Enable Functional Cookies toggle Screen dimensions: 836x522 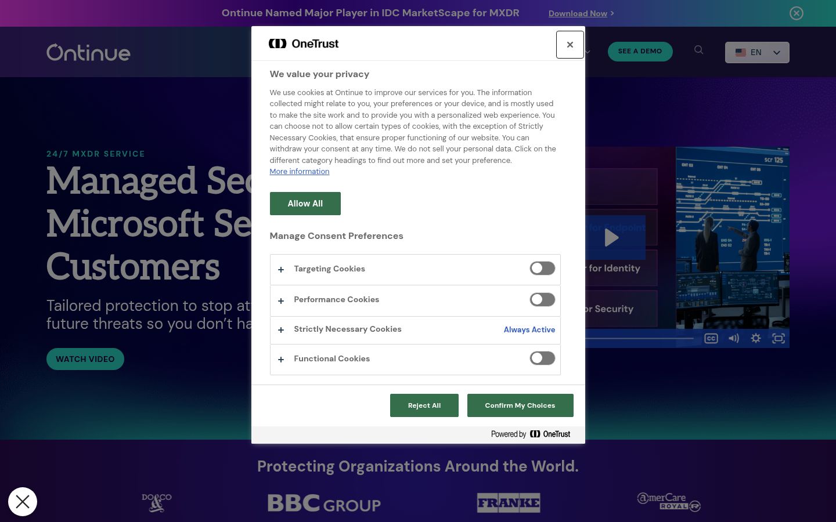click(x=542, y=358)
